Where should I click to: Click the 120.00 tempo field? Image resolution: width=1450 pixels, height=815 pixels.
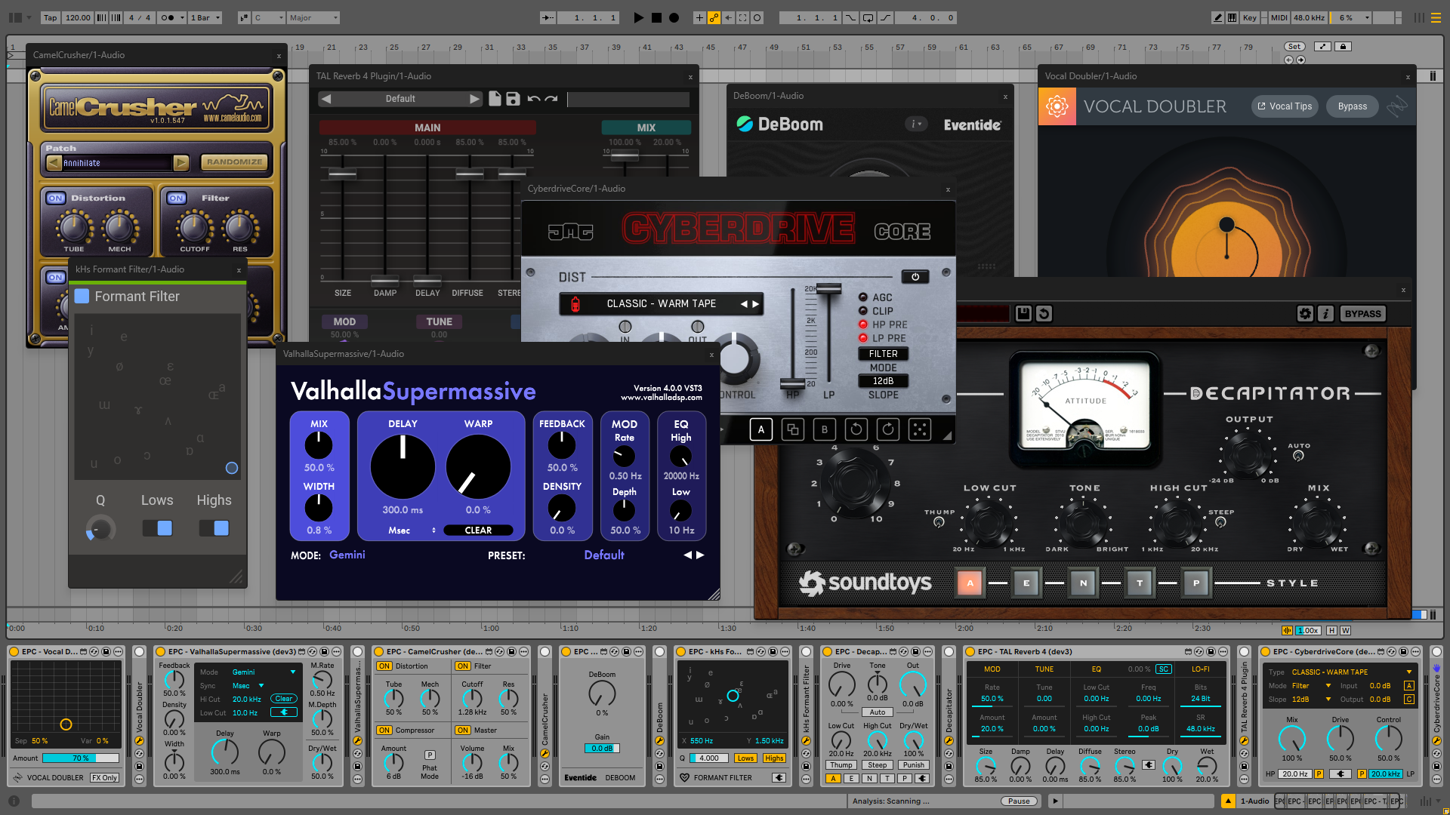tap(78, 17)
